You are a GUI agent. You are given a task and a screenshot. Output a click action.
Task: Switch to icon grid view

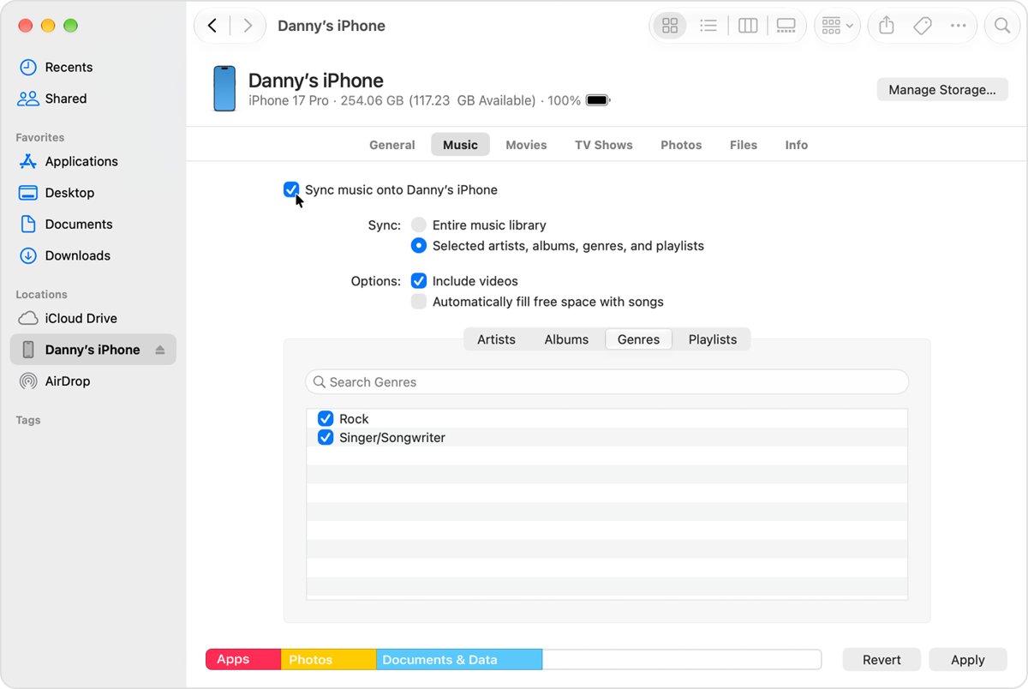point(670,26)
